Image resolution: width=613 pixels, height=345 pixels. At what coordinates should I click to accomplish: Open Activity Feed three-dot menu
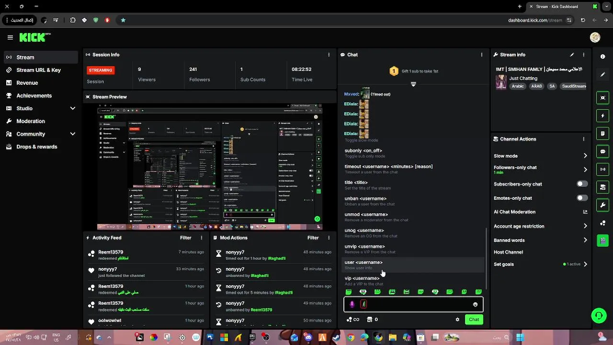[201, 238]
